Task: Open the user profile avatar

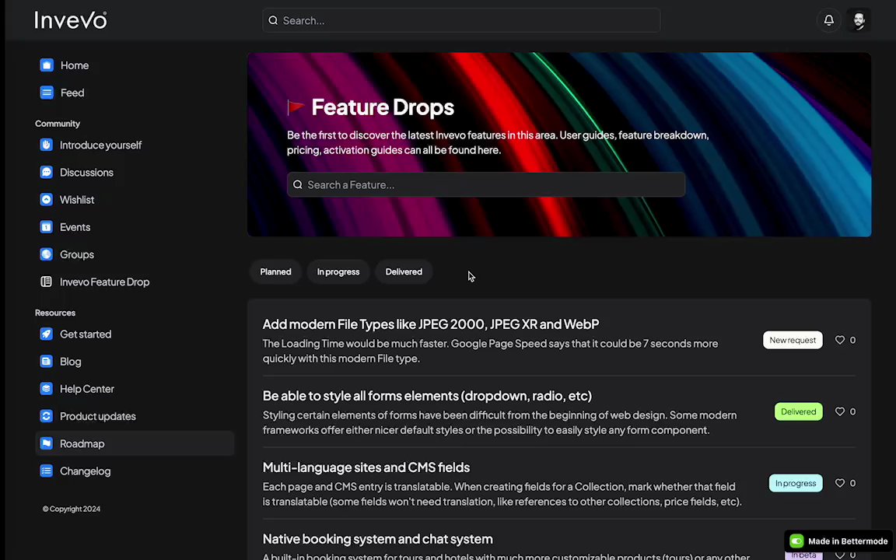Action: (859, 20)
